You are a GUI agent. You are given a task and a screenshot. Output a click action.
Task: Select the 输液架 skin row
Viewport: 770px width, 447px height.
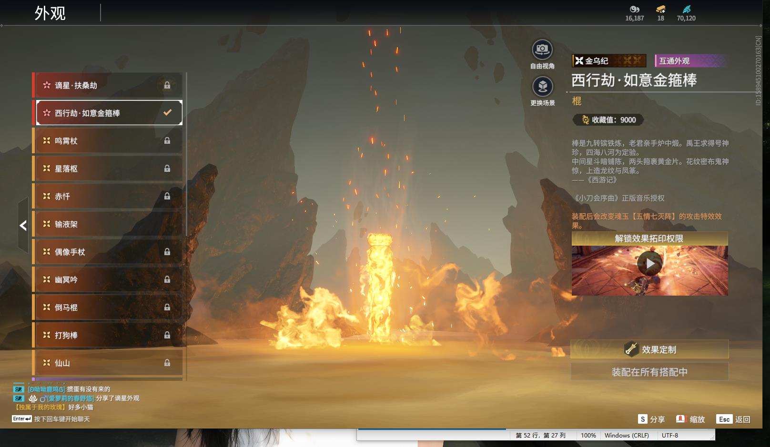[107, 224]
